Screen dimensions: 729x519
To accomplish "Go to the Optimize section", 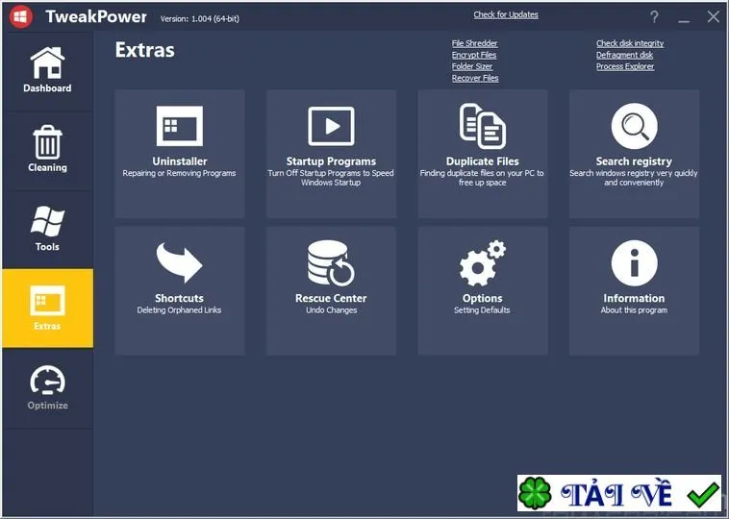I will 47,387.
